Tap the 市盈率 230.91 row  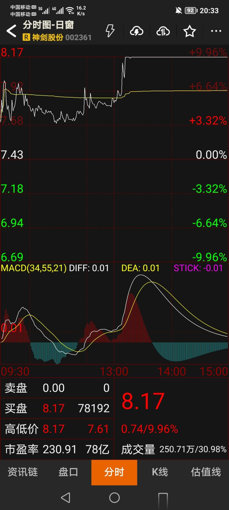coord(57,449)
